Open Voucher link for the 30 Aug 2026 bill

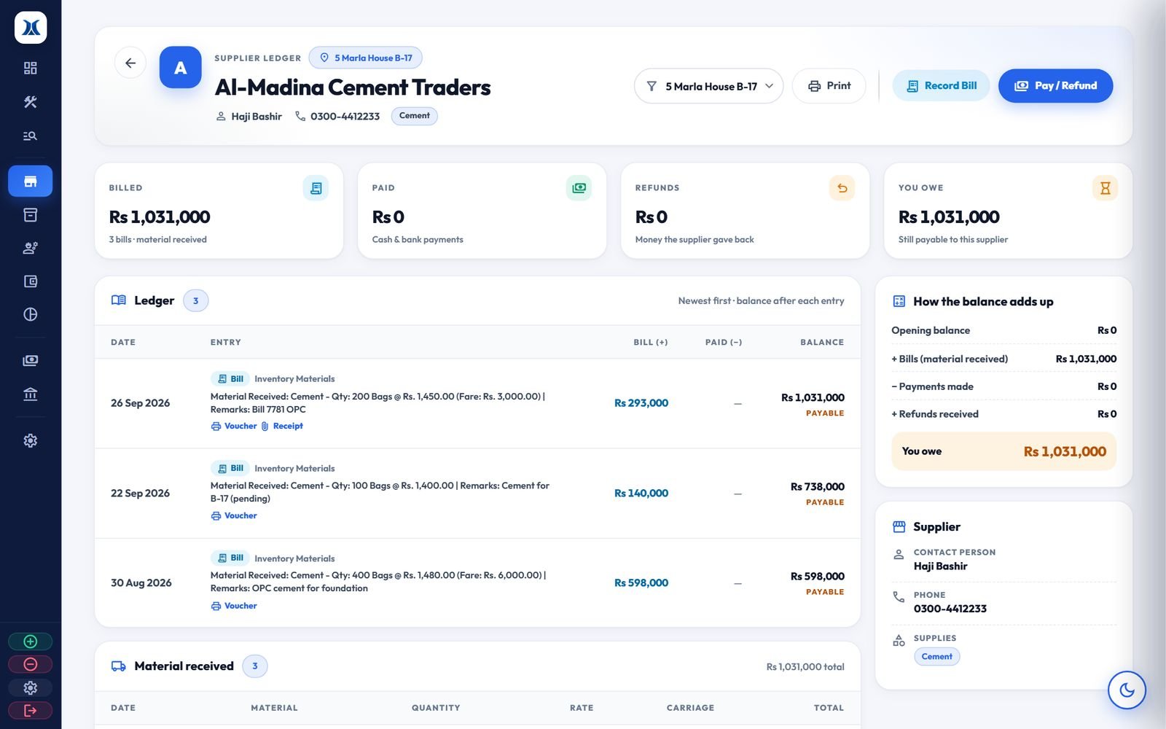(x=234, y=606)
